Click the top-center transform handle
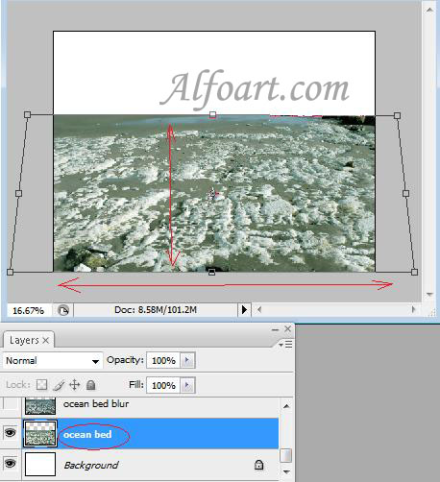The image size is (440, 482). click(212, 115)
